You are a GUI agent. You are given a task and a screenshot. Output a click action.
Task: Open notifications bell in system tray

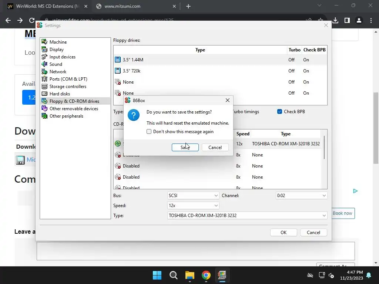click(369, 275)
